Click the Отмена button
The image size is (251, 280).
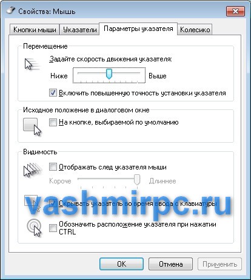click(x=170, y=264)
